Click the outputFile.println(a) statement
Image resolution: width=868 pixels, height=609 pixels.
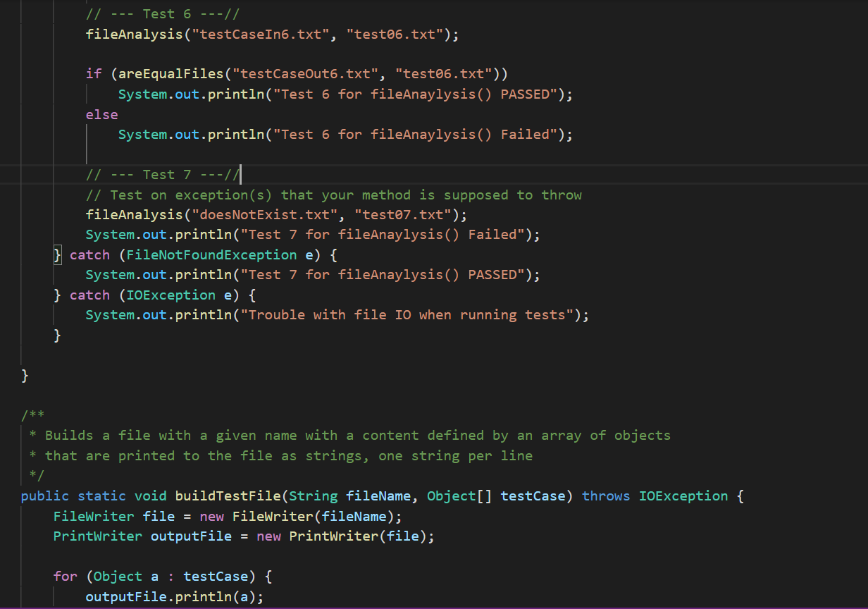pos(175,597)
